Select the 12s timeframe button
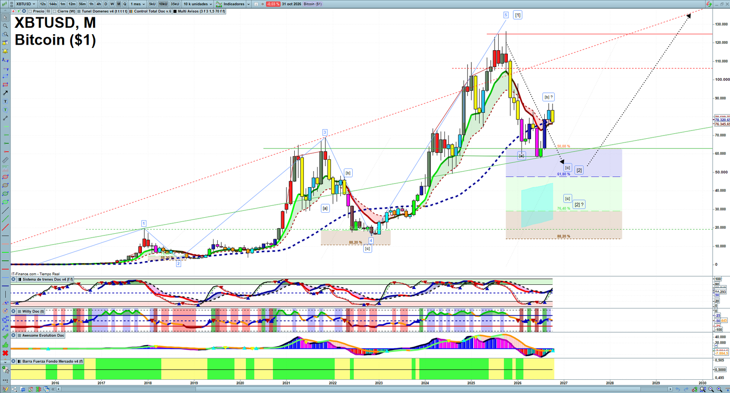Image resolution: width=730 pixels, height=393 pixels. [43, 4]
